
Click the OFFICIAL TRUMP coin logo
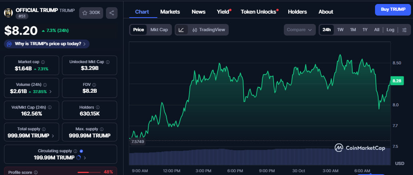coord(8,13)
